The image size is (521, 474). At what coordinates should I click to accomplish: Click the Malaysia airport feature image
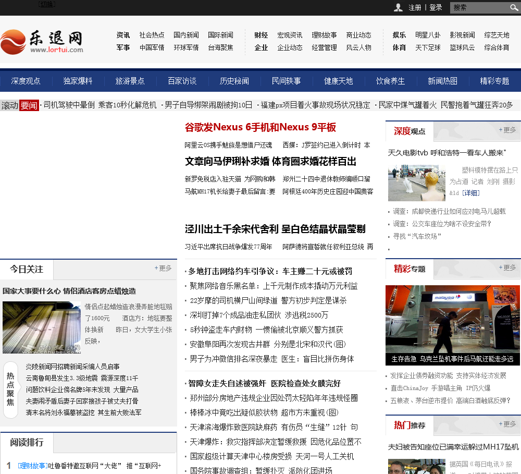[x=453, y=325]
